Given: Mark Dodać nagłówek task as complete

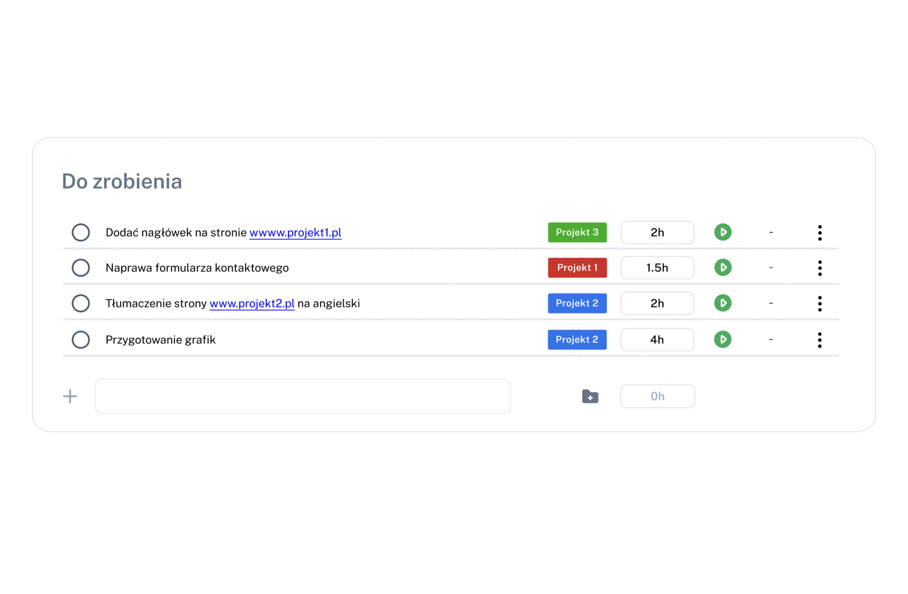Looking at the screenshot, I should coord(81,233).
